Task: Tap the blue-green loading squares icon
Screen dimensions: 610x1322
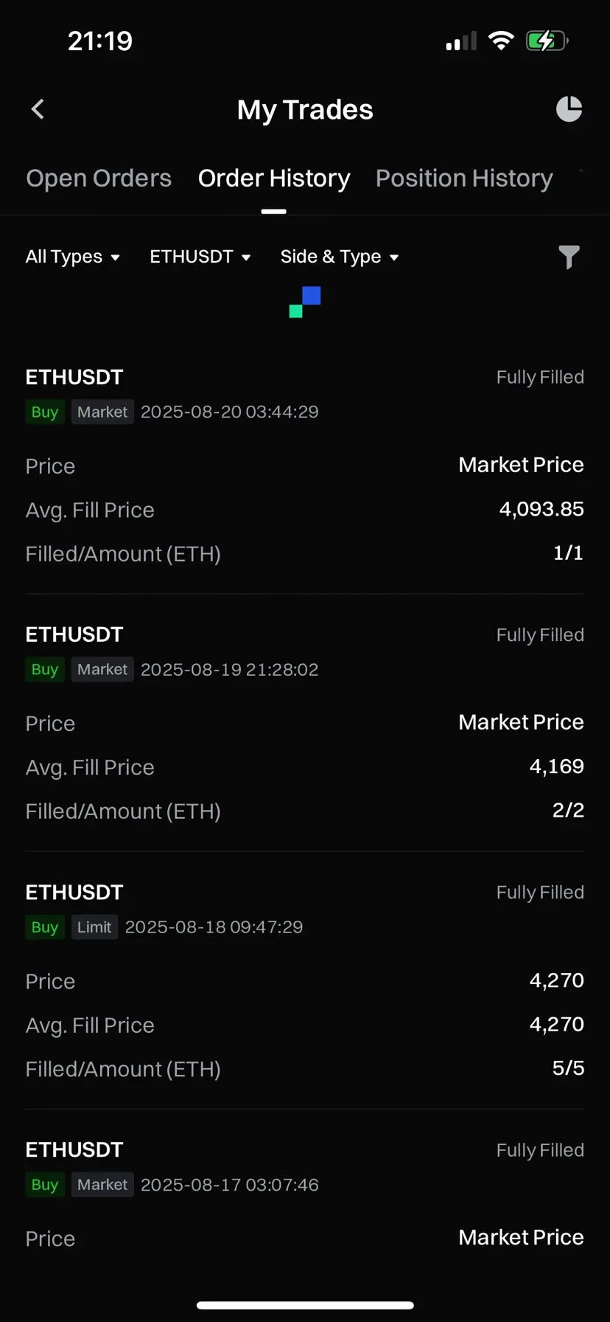Action: tap(305, 302)
